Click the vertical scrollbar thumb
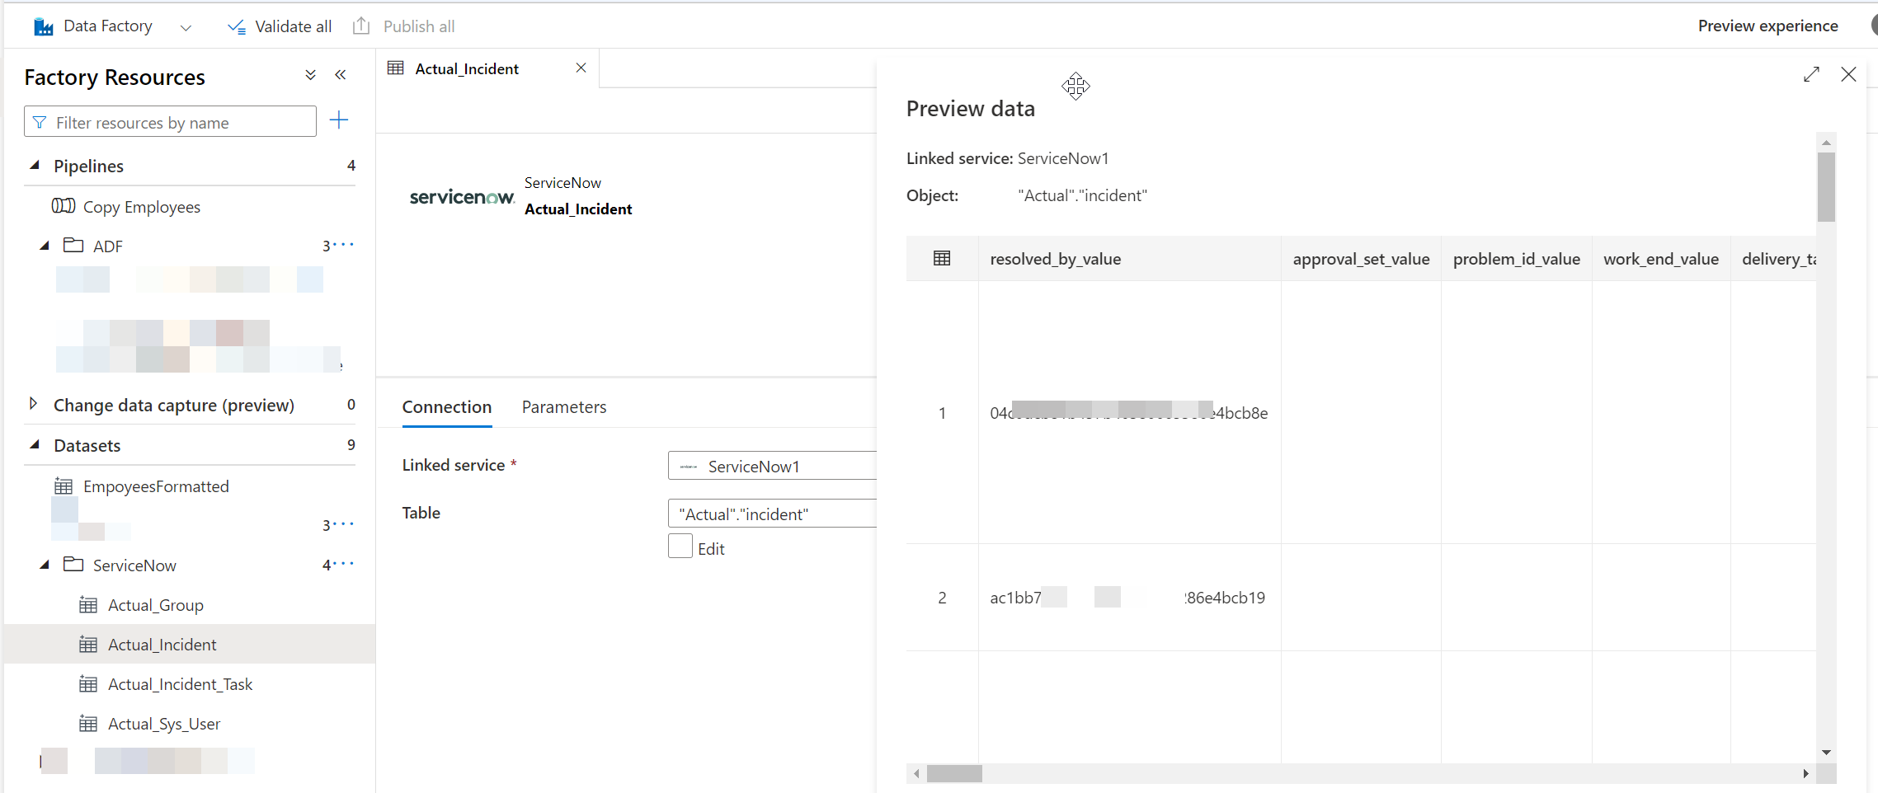Screen dimensions: 1878x793 [1826, 187]
